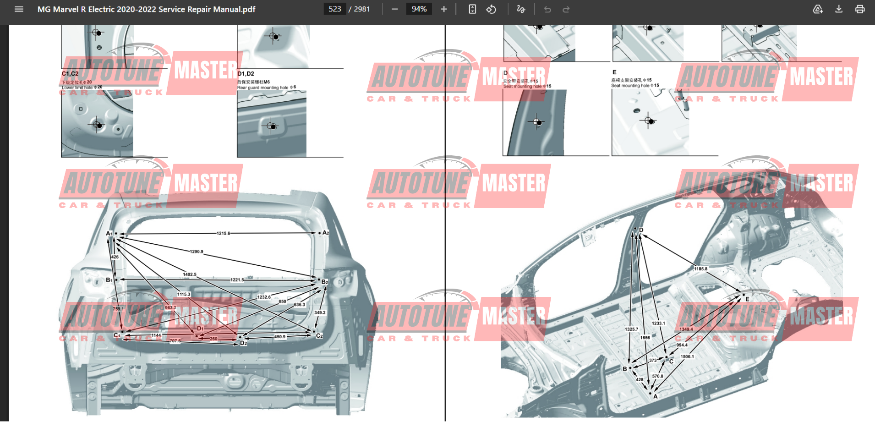Click the 1656 dimension value
875x422 pixels.
point(645,338)
